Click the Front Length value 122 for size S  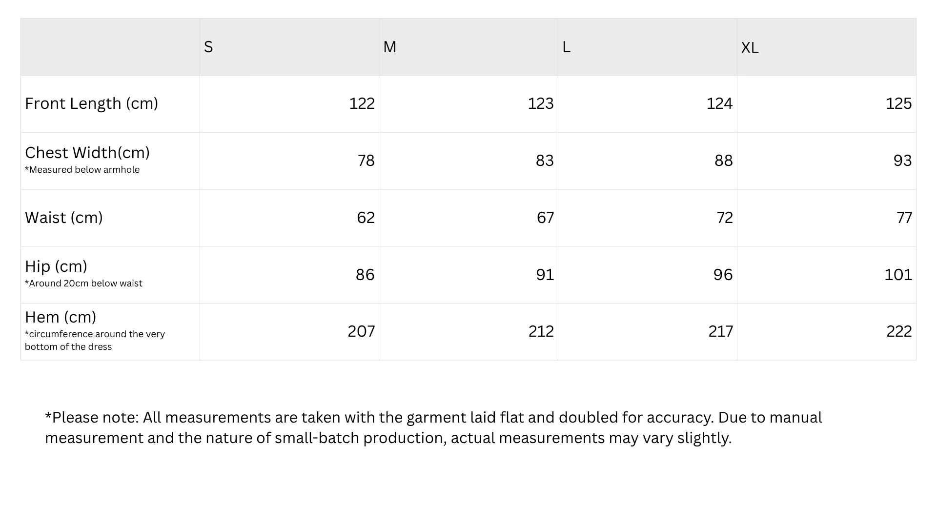coord(362,103)
